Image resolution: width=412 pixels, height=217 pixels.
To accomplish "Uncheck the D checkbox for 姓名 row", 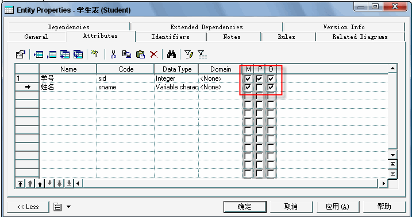I will (271, 87).
